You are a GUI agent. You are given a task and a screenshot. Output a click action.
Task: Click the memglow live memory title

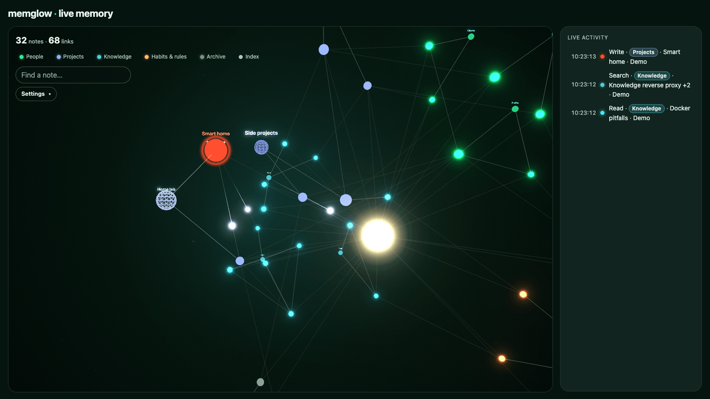pos(60,14)
